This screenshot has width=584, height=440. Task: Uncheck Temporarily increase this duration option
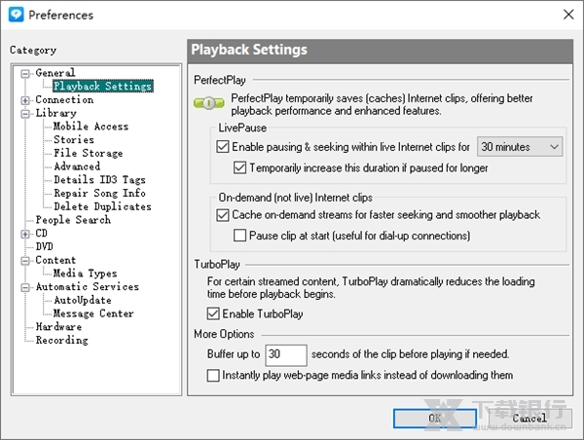(241, 167)
